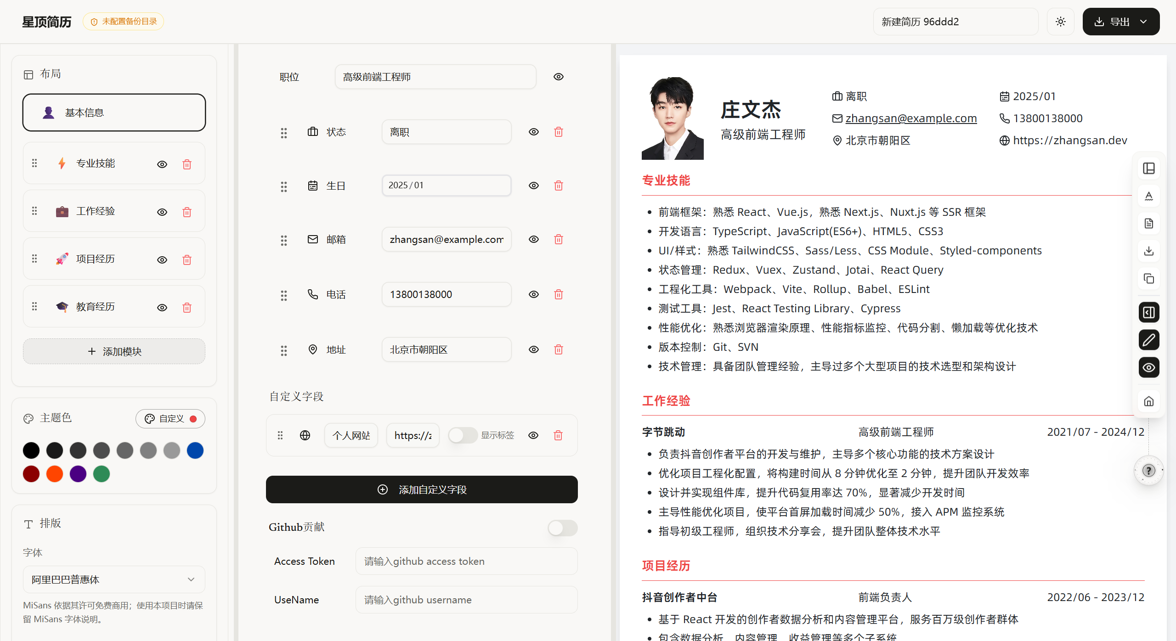This screenshot has width=1176, height=641.
Task: Open the 字体 dropdown showing 阿里巴巴普惠体
Action: pos(113,579)
